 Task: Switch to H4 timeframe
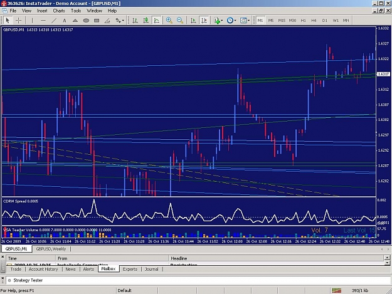tap(314, 21)
